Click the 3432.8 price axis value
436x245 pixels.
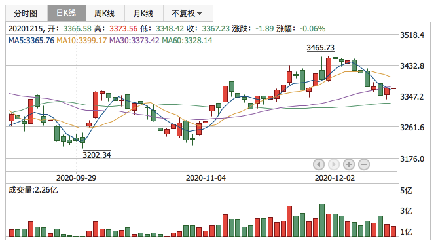click(412, 66)
